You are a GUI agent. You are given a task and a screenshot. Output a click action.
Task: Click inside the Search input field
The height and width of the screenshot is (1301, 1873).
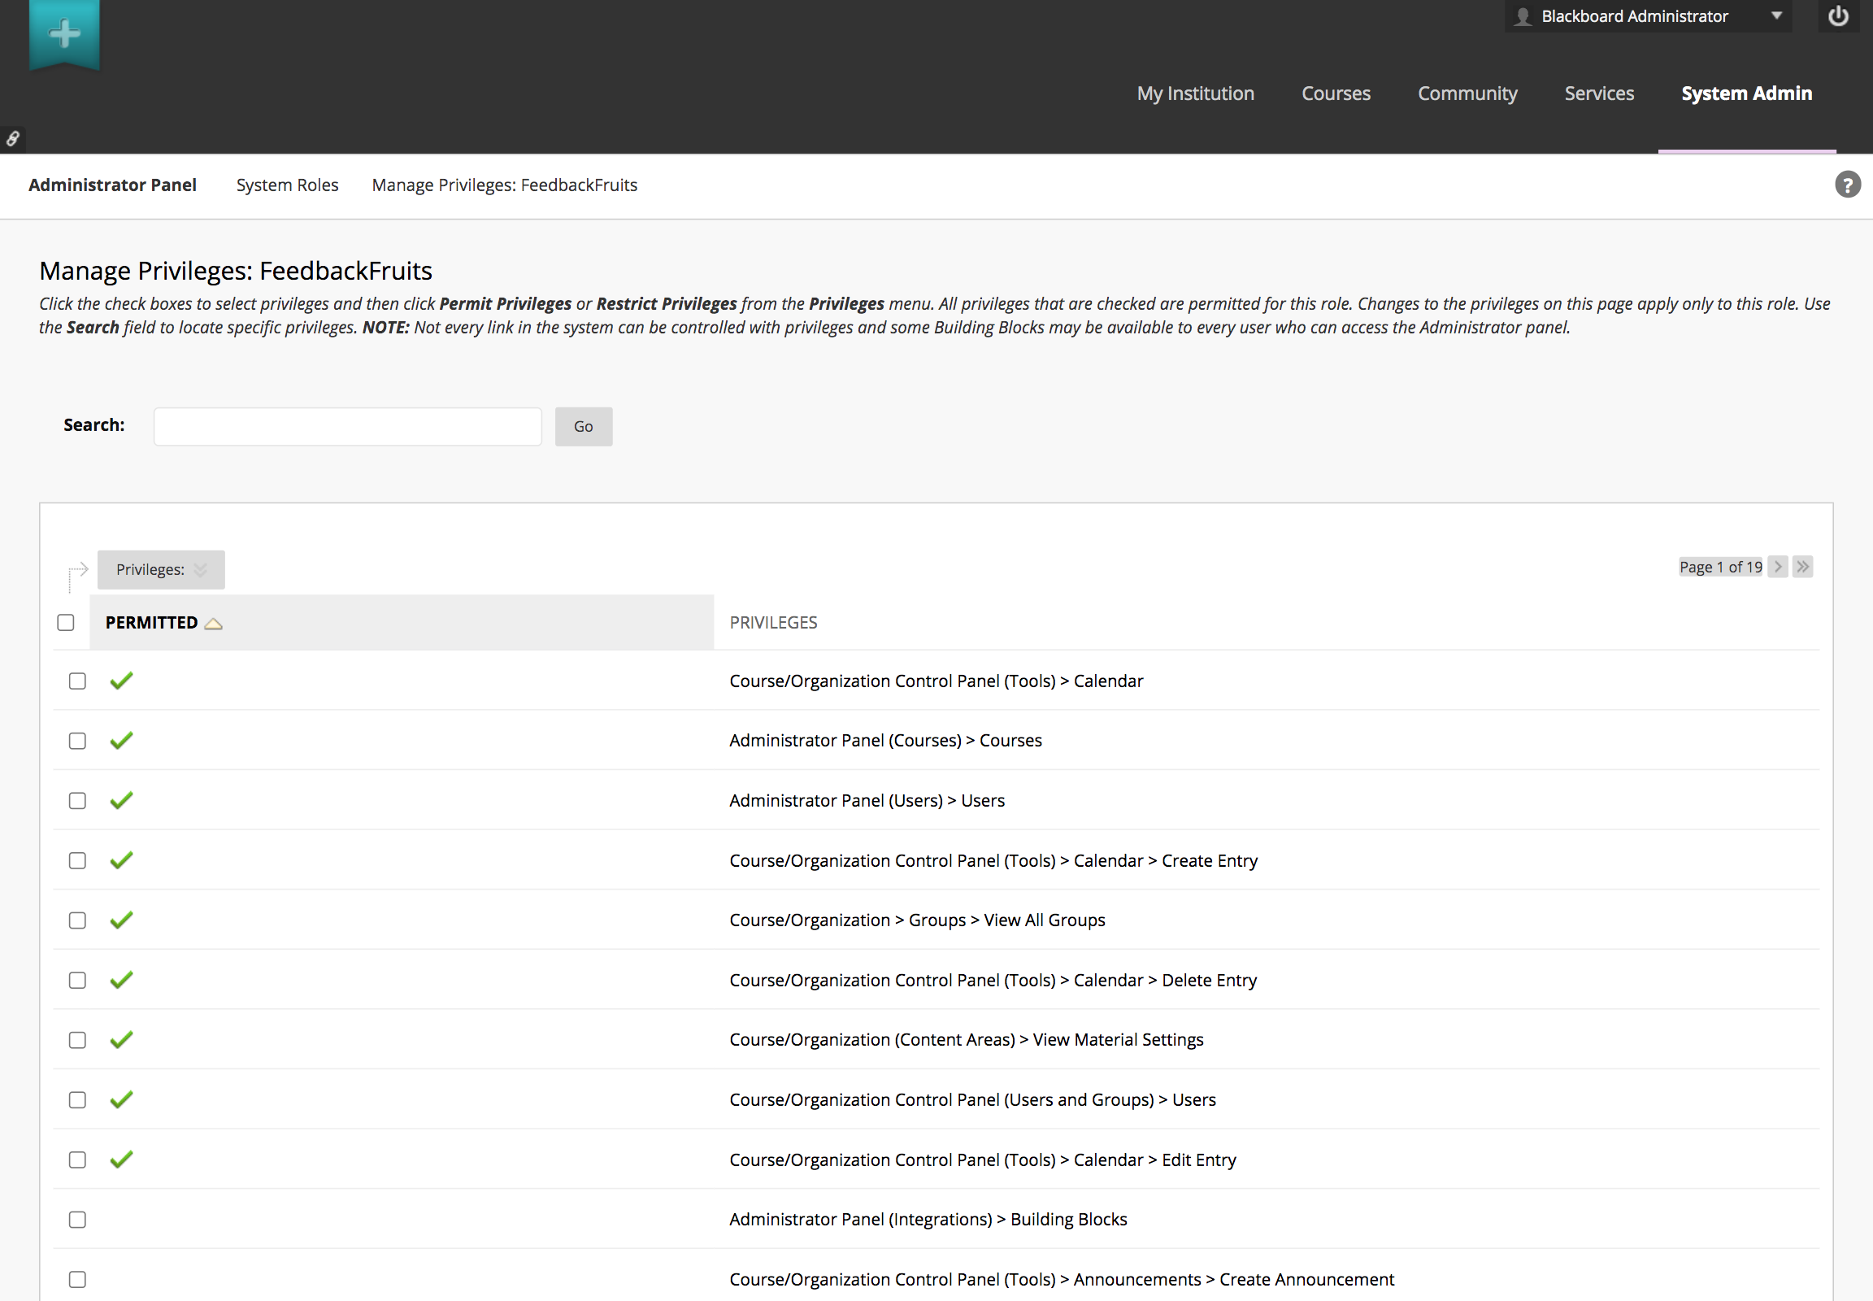point(347,426)
